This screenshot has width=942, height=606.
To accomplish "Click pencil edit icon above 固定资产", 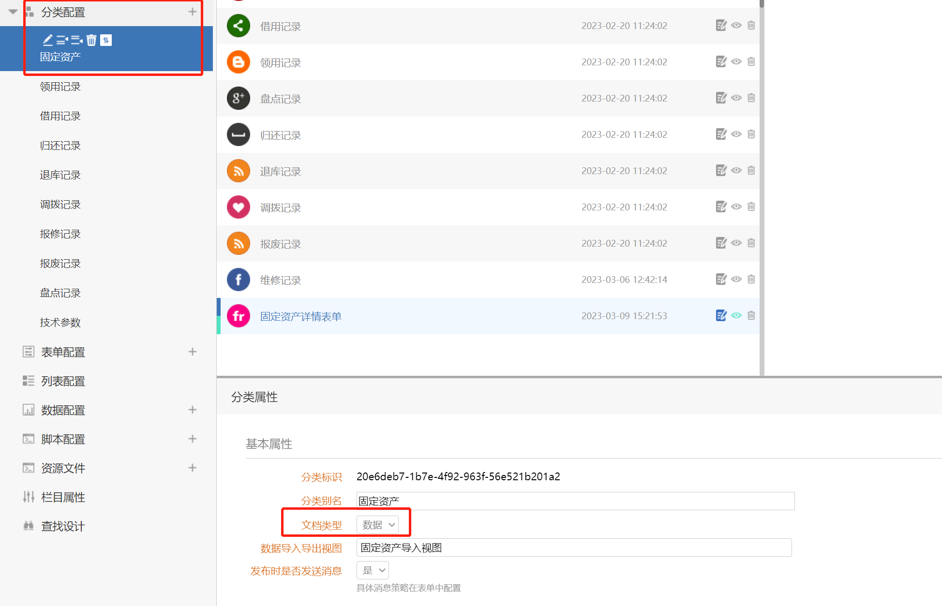I will (47, 40).
